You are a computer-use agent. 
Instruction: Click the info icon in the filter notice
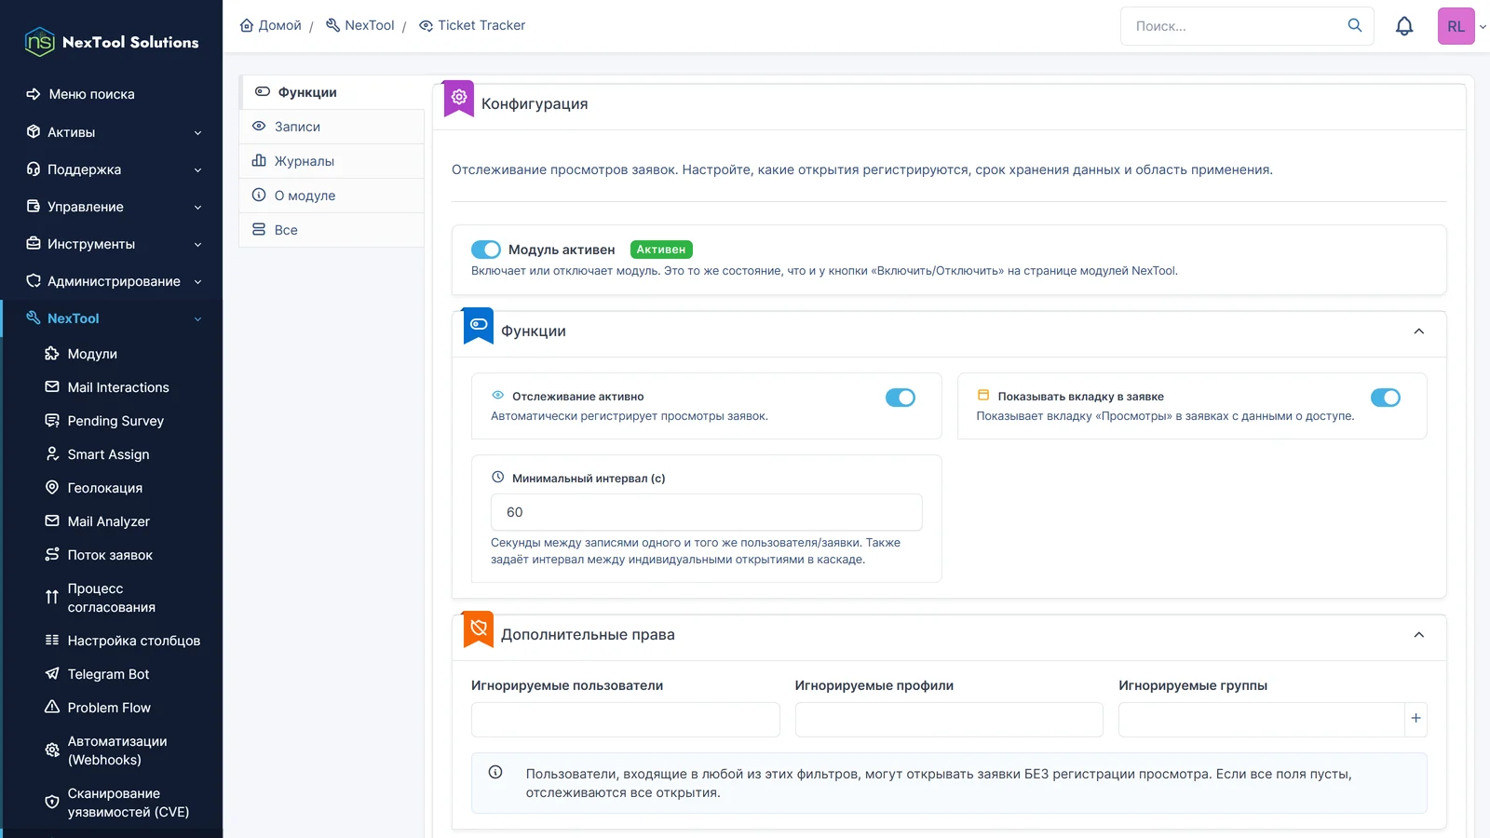pos(495,772)
